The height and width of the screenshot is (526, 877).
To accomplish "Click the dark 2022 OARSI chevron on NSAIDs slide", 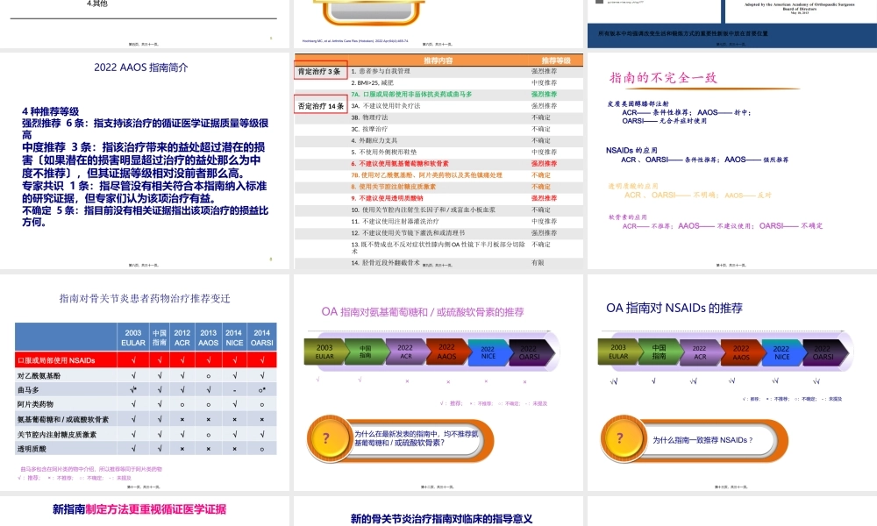I will pyautogui.click(x=824, y=350).
